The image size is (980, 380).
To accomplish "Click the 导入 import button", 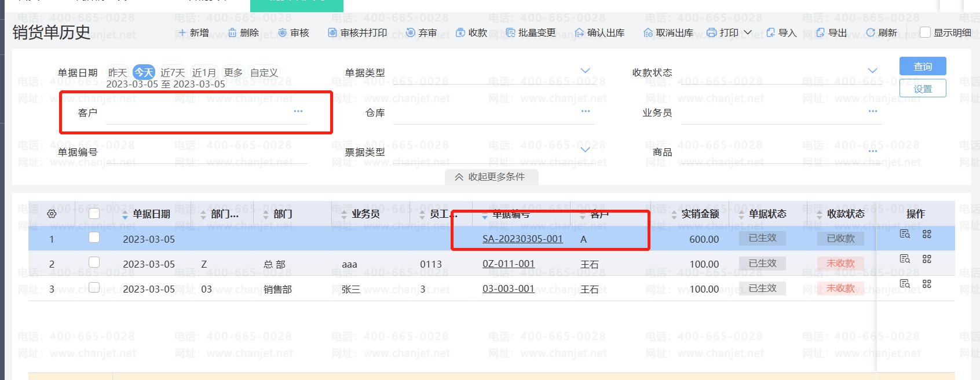I will pyautogui.click(x=781, y=32).
